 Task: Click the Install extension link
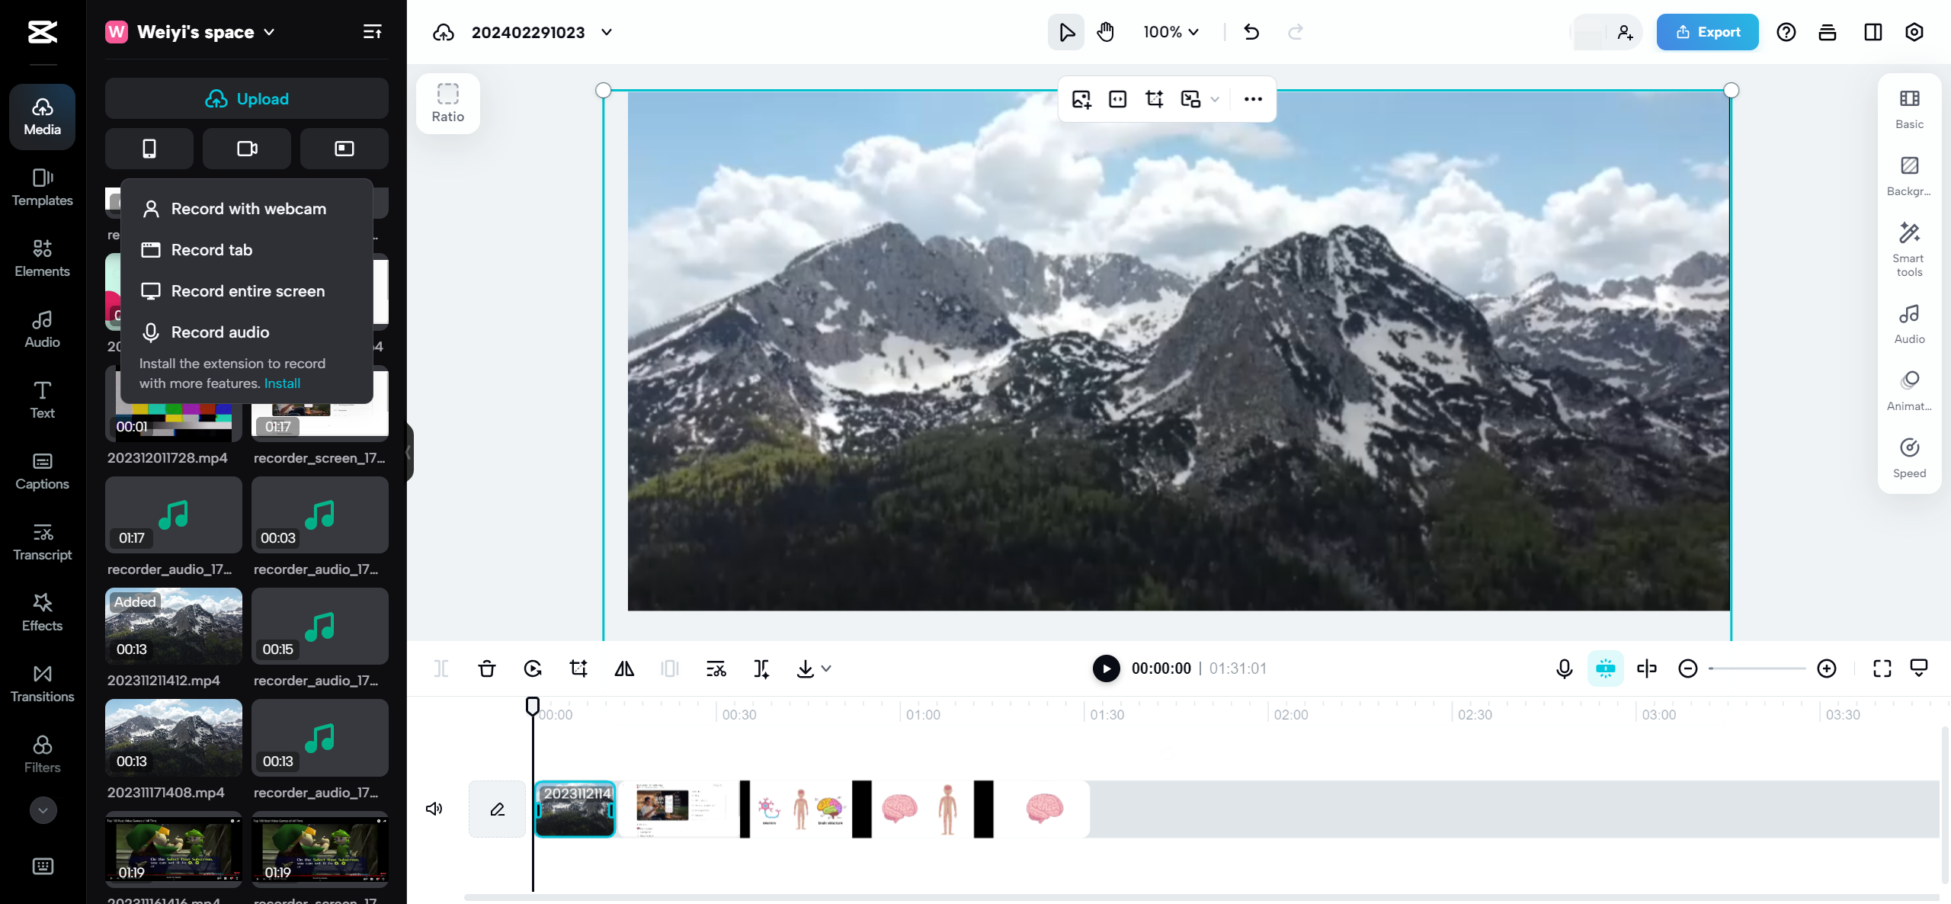point(281,383)
